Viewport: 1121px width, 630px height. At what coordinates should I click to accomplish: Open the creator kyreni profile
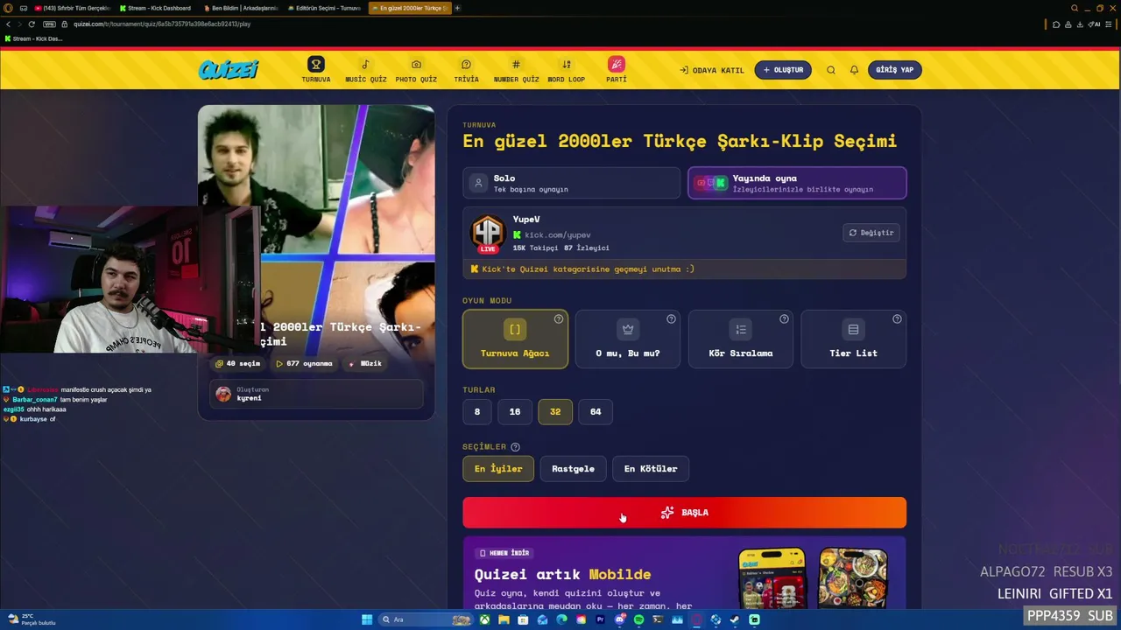pos(316,395)
